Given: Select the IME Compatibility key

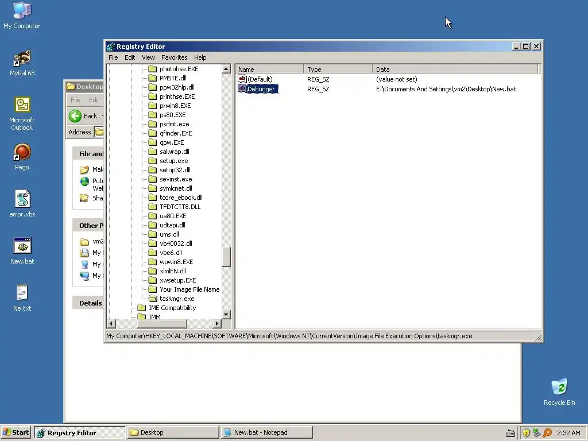Looking at the screenshot, I should coord(172,308).
